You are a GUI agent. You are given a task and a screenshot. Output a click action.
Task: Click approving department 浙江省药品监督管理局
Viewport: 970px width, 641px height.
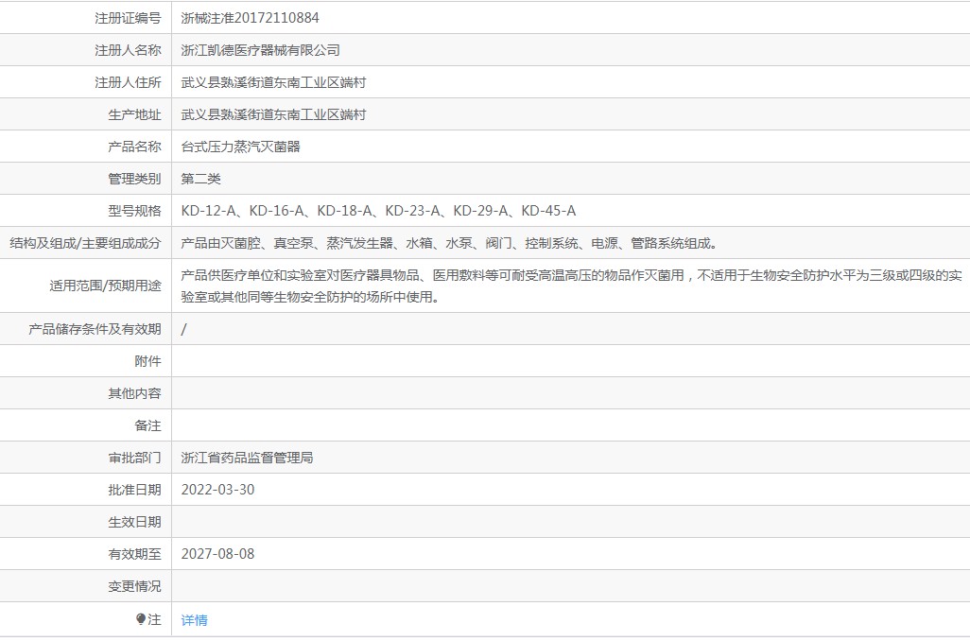[x=247, y=458]
